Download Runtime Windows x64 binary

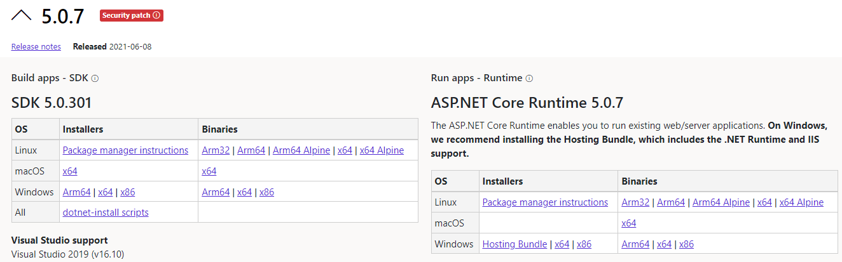(664, 244)
